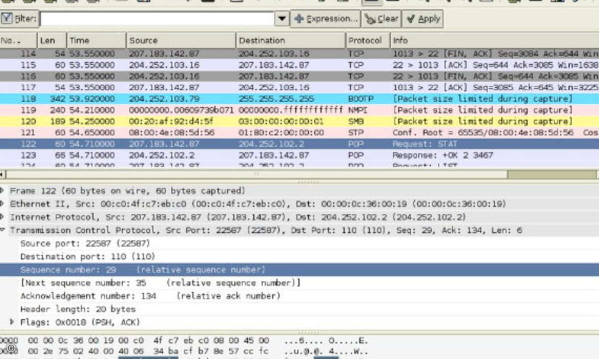Apply the display filter
This screenshot has height=359, width=599.
click(422, 19)
